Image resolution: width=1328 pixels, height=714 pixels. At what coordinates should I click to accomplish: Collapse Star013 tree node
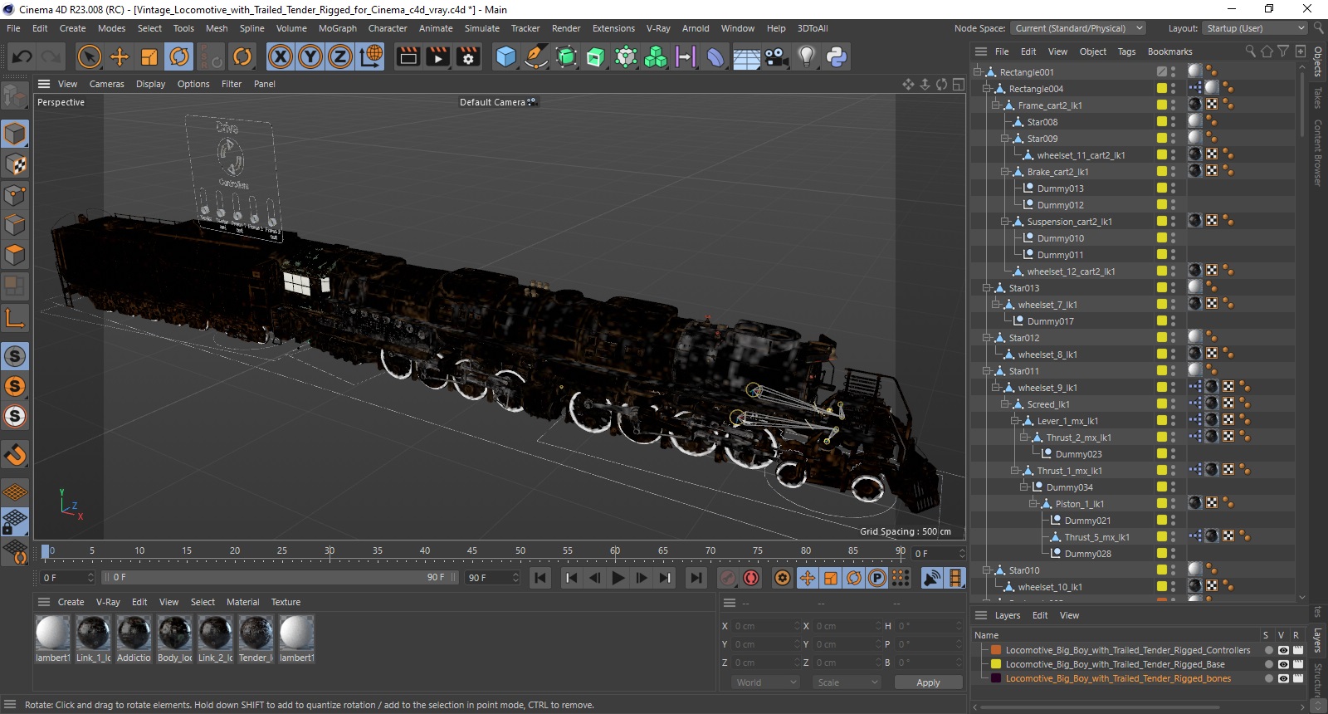tap(987, 288)
